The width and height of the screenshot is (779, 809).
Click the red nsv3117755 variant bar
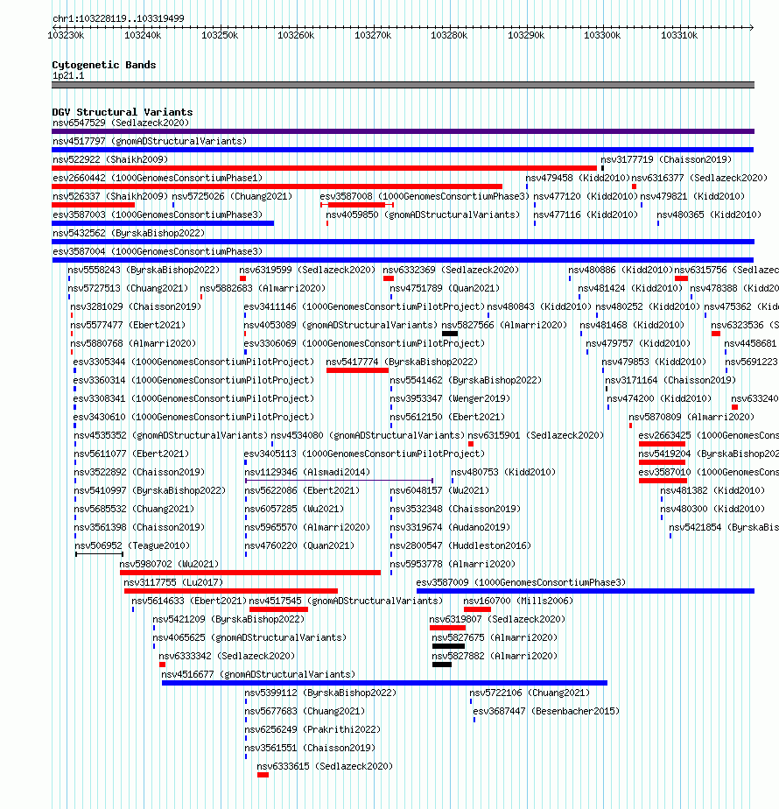coord(231,591)
